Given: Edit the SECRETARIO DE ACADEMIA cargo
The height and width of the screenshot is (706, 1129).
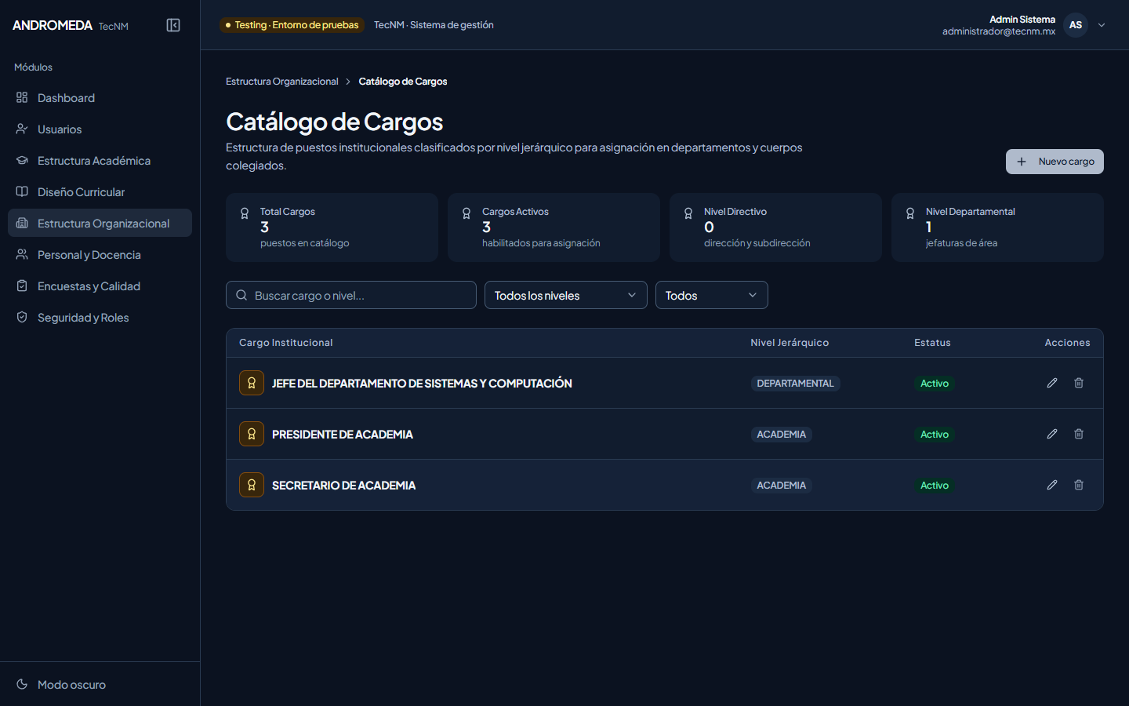Looking at the screenshot, I should coord(1052,485).
